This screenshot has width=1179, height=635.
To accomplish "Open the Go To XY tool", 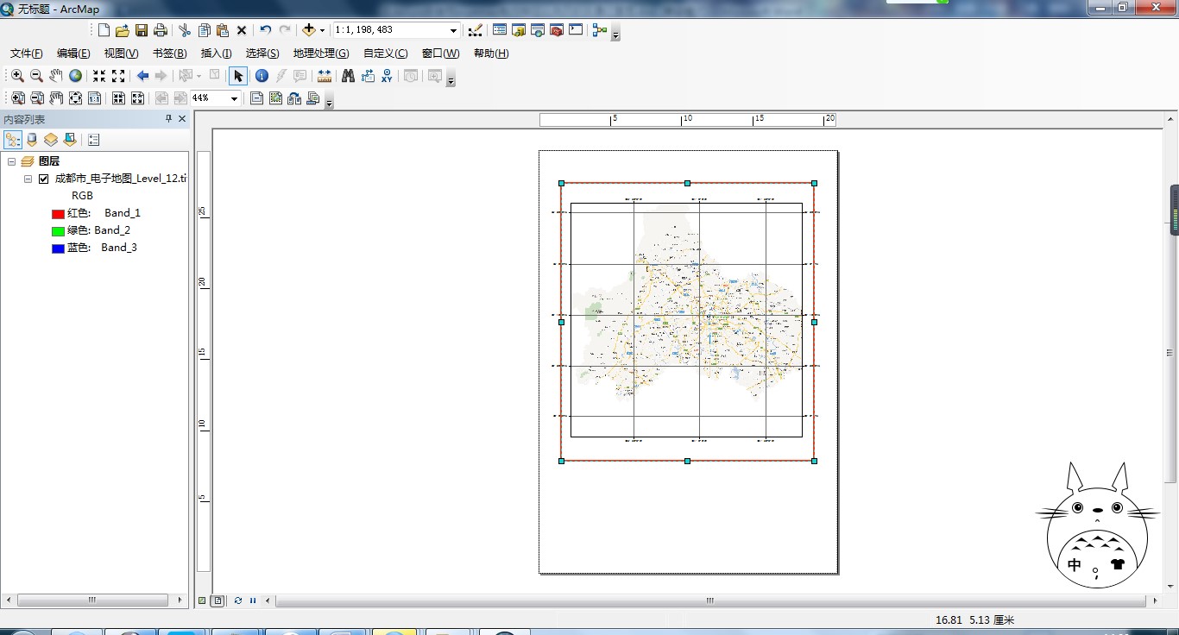I will point(387,76).
